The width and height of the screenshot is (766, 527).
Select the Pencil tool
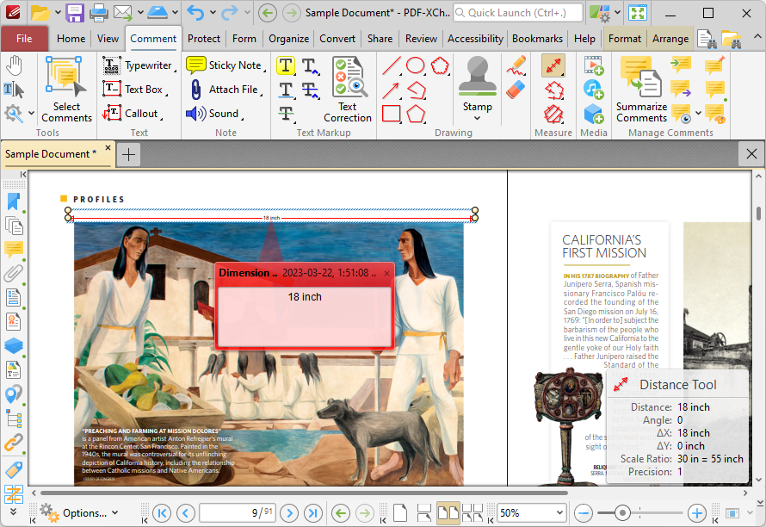516,65
